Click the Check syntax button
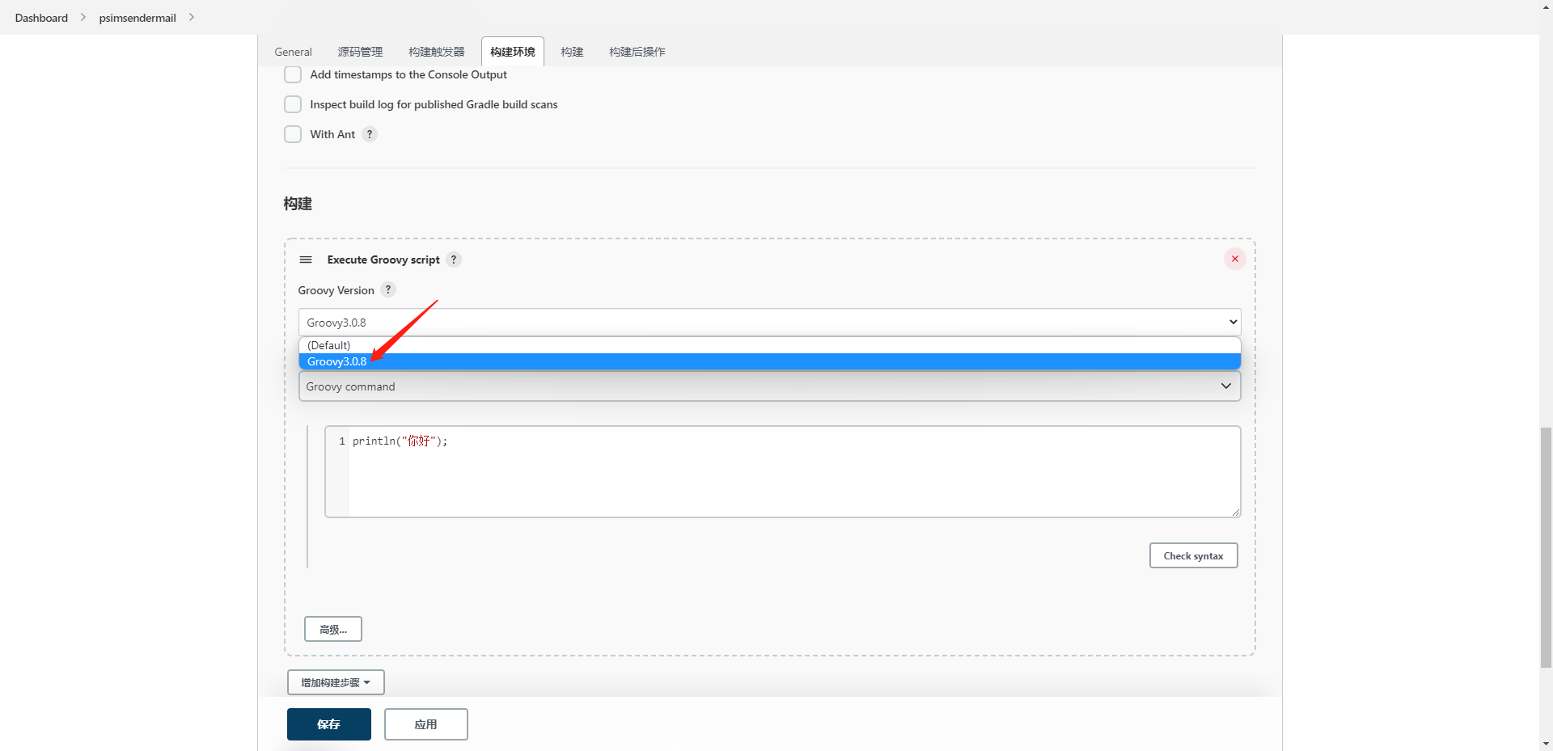 (1193, 555)
